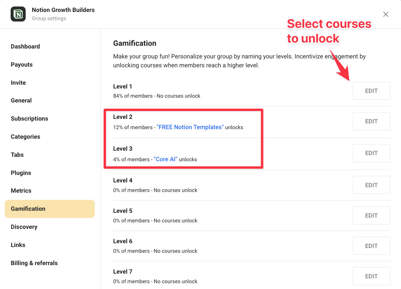Open Billing & referrals settings
Viewport: 401px width, 289px height.
click(x=34, y=263)
